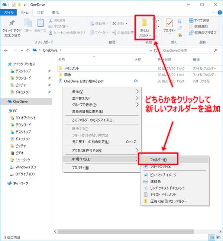Open the ファイル tab
The height and width of the screenshot is (241, 223).
[8, 12]
